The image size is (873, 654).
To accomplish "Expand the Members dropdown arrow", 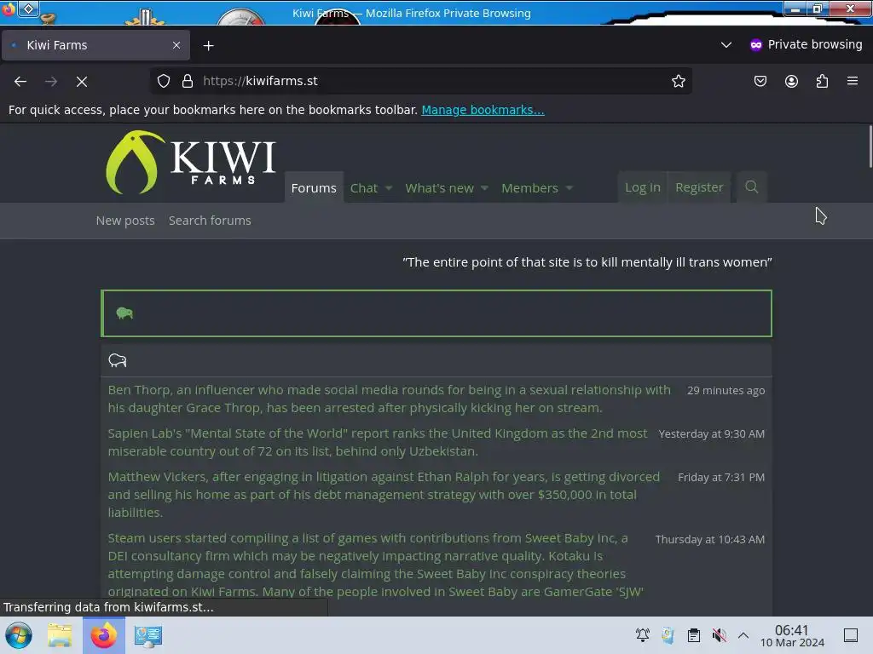I will (x=569, y=188).
